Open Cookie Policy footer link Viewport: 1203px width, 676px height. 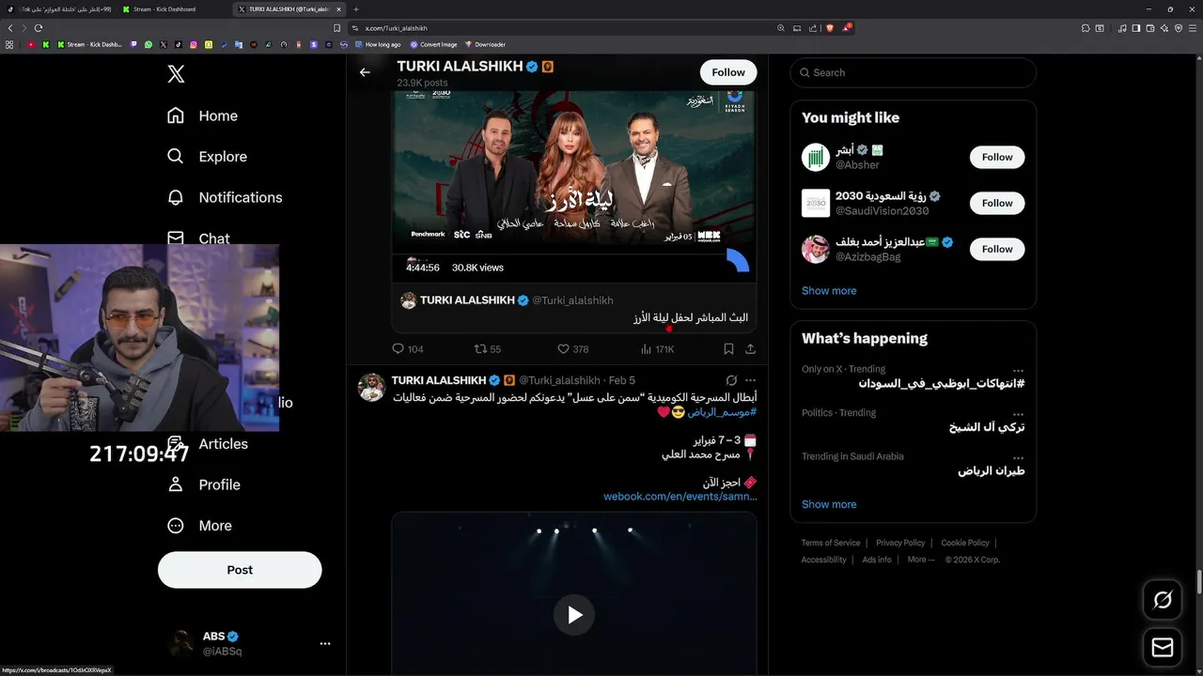[965, 543]
